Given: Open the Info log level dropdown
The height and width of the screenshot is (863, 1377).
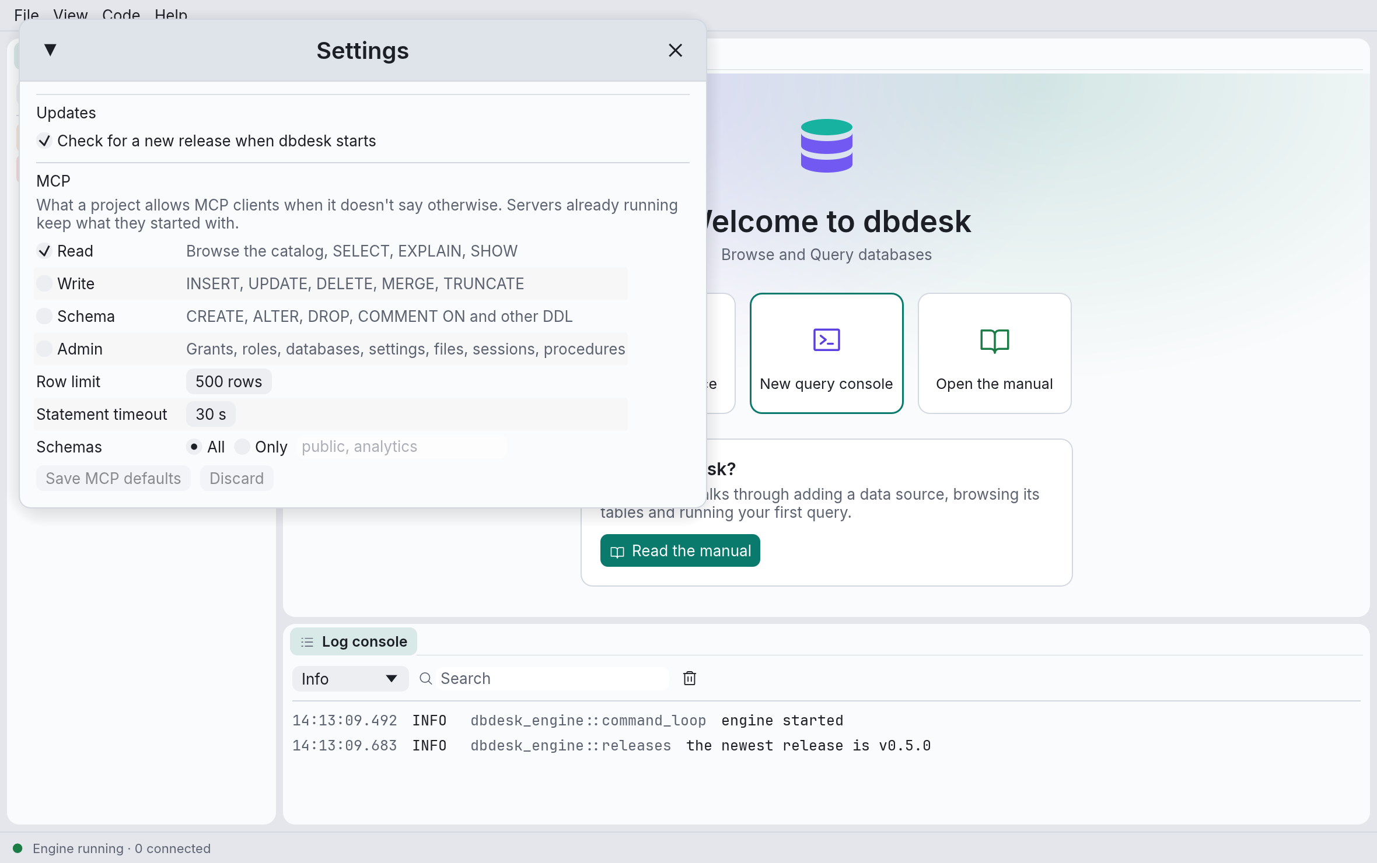Looking at the screenshot, I should tap(350, 679).
